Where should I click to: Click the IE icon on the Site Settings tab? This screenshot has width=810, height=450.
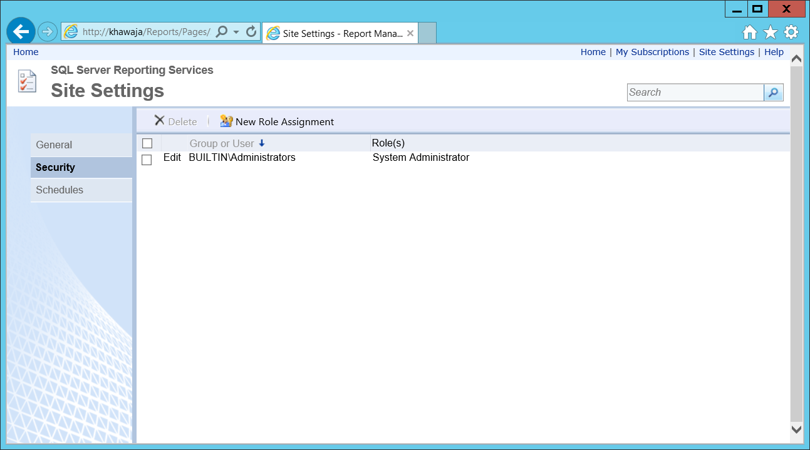tap(273, 33)
